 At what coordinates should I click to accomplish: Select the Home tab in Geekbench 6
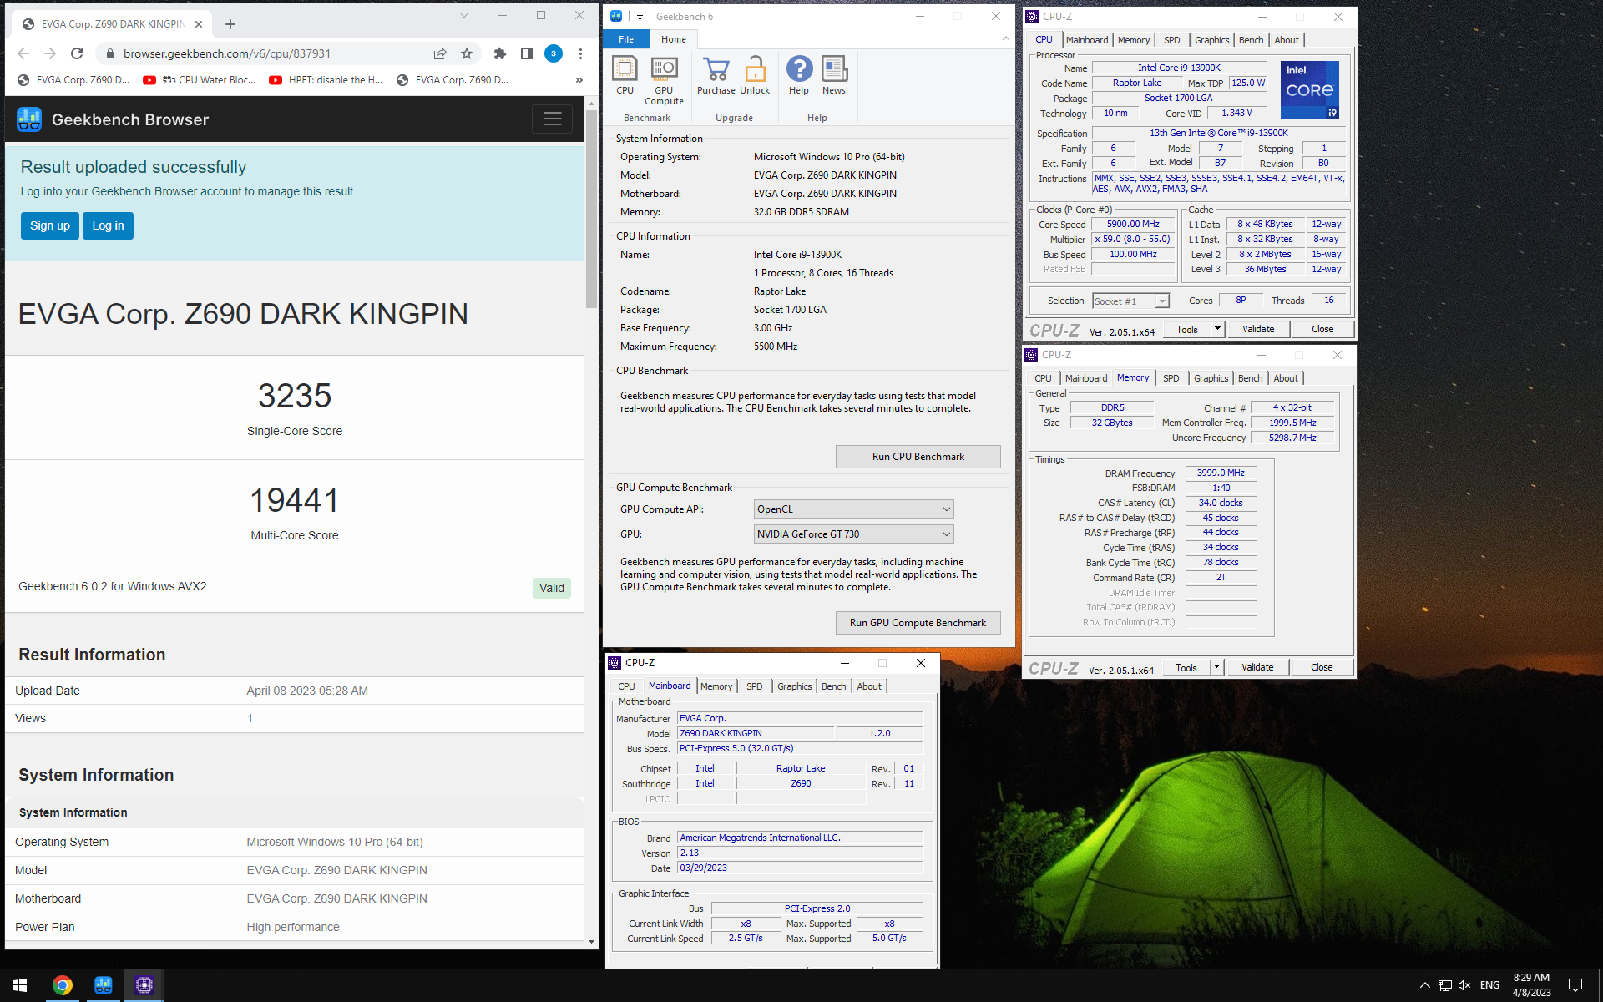(674, 39)
